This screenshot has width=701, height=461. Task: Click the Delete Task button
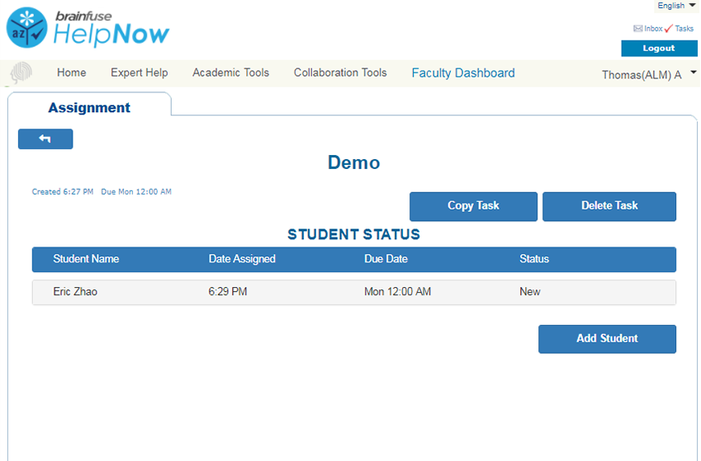click(x=609, y=206)
